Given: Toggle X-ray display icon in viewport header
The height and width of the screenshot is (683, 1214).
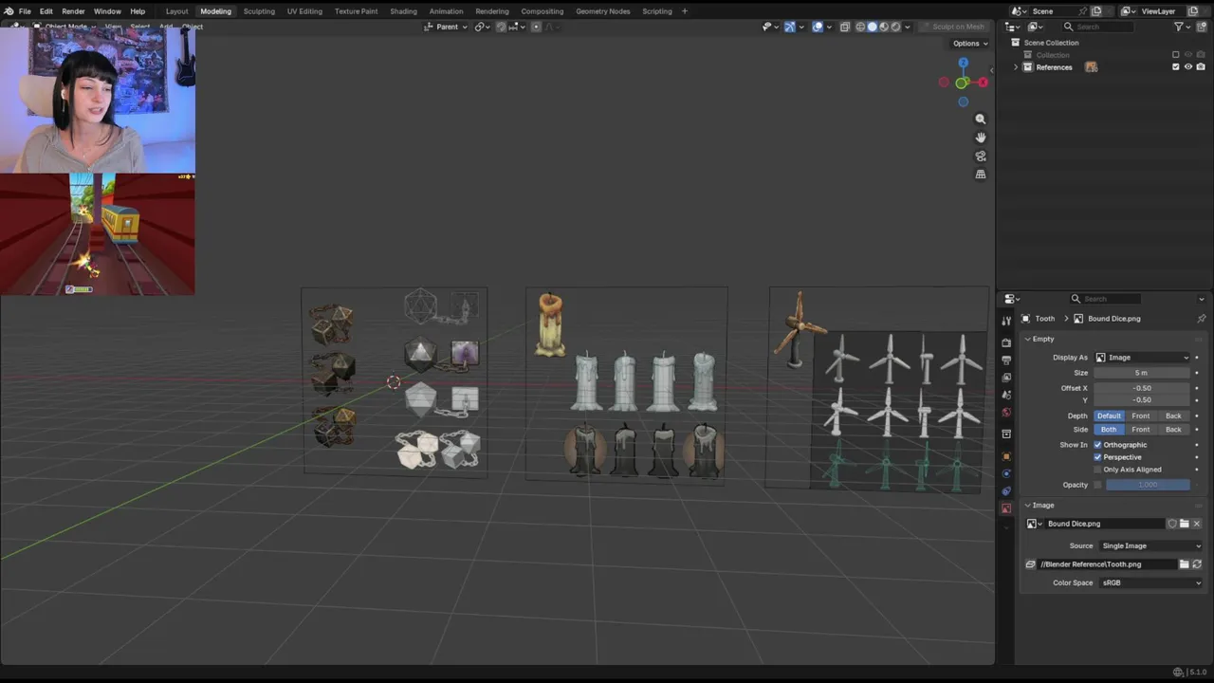Looking at the screenshot, I should (x=844, y=27).
